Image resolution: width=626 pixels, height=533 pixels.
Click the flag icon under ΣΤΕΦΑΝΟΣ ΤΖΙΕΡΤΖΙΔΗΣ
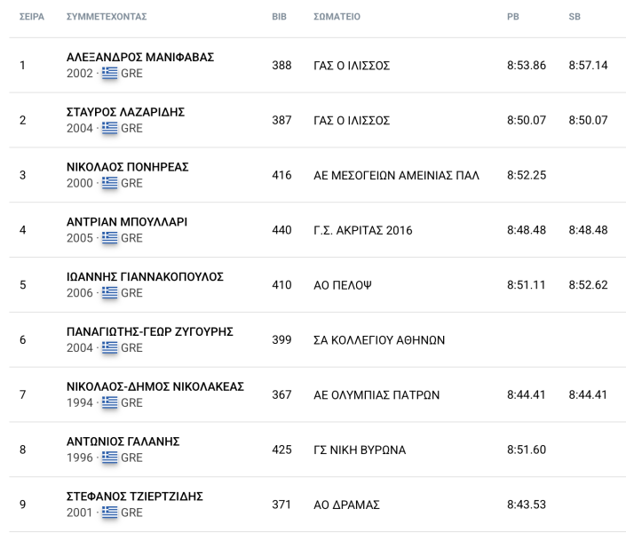(x=109, y=513)
